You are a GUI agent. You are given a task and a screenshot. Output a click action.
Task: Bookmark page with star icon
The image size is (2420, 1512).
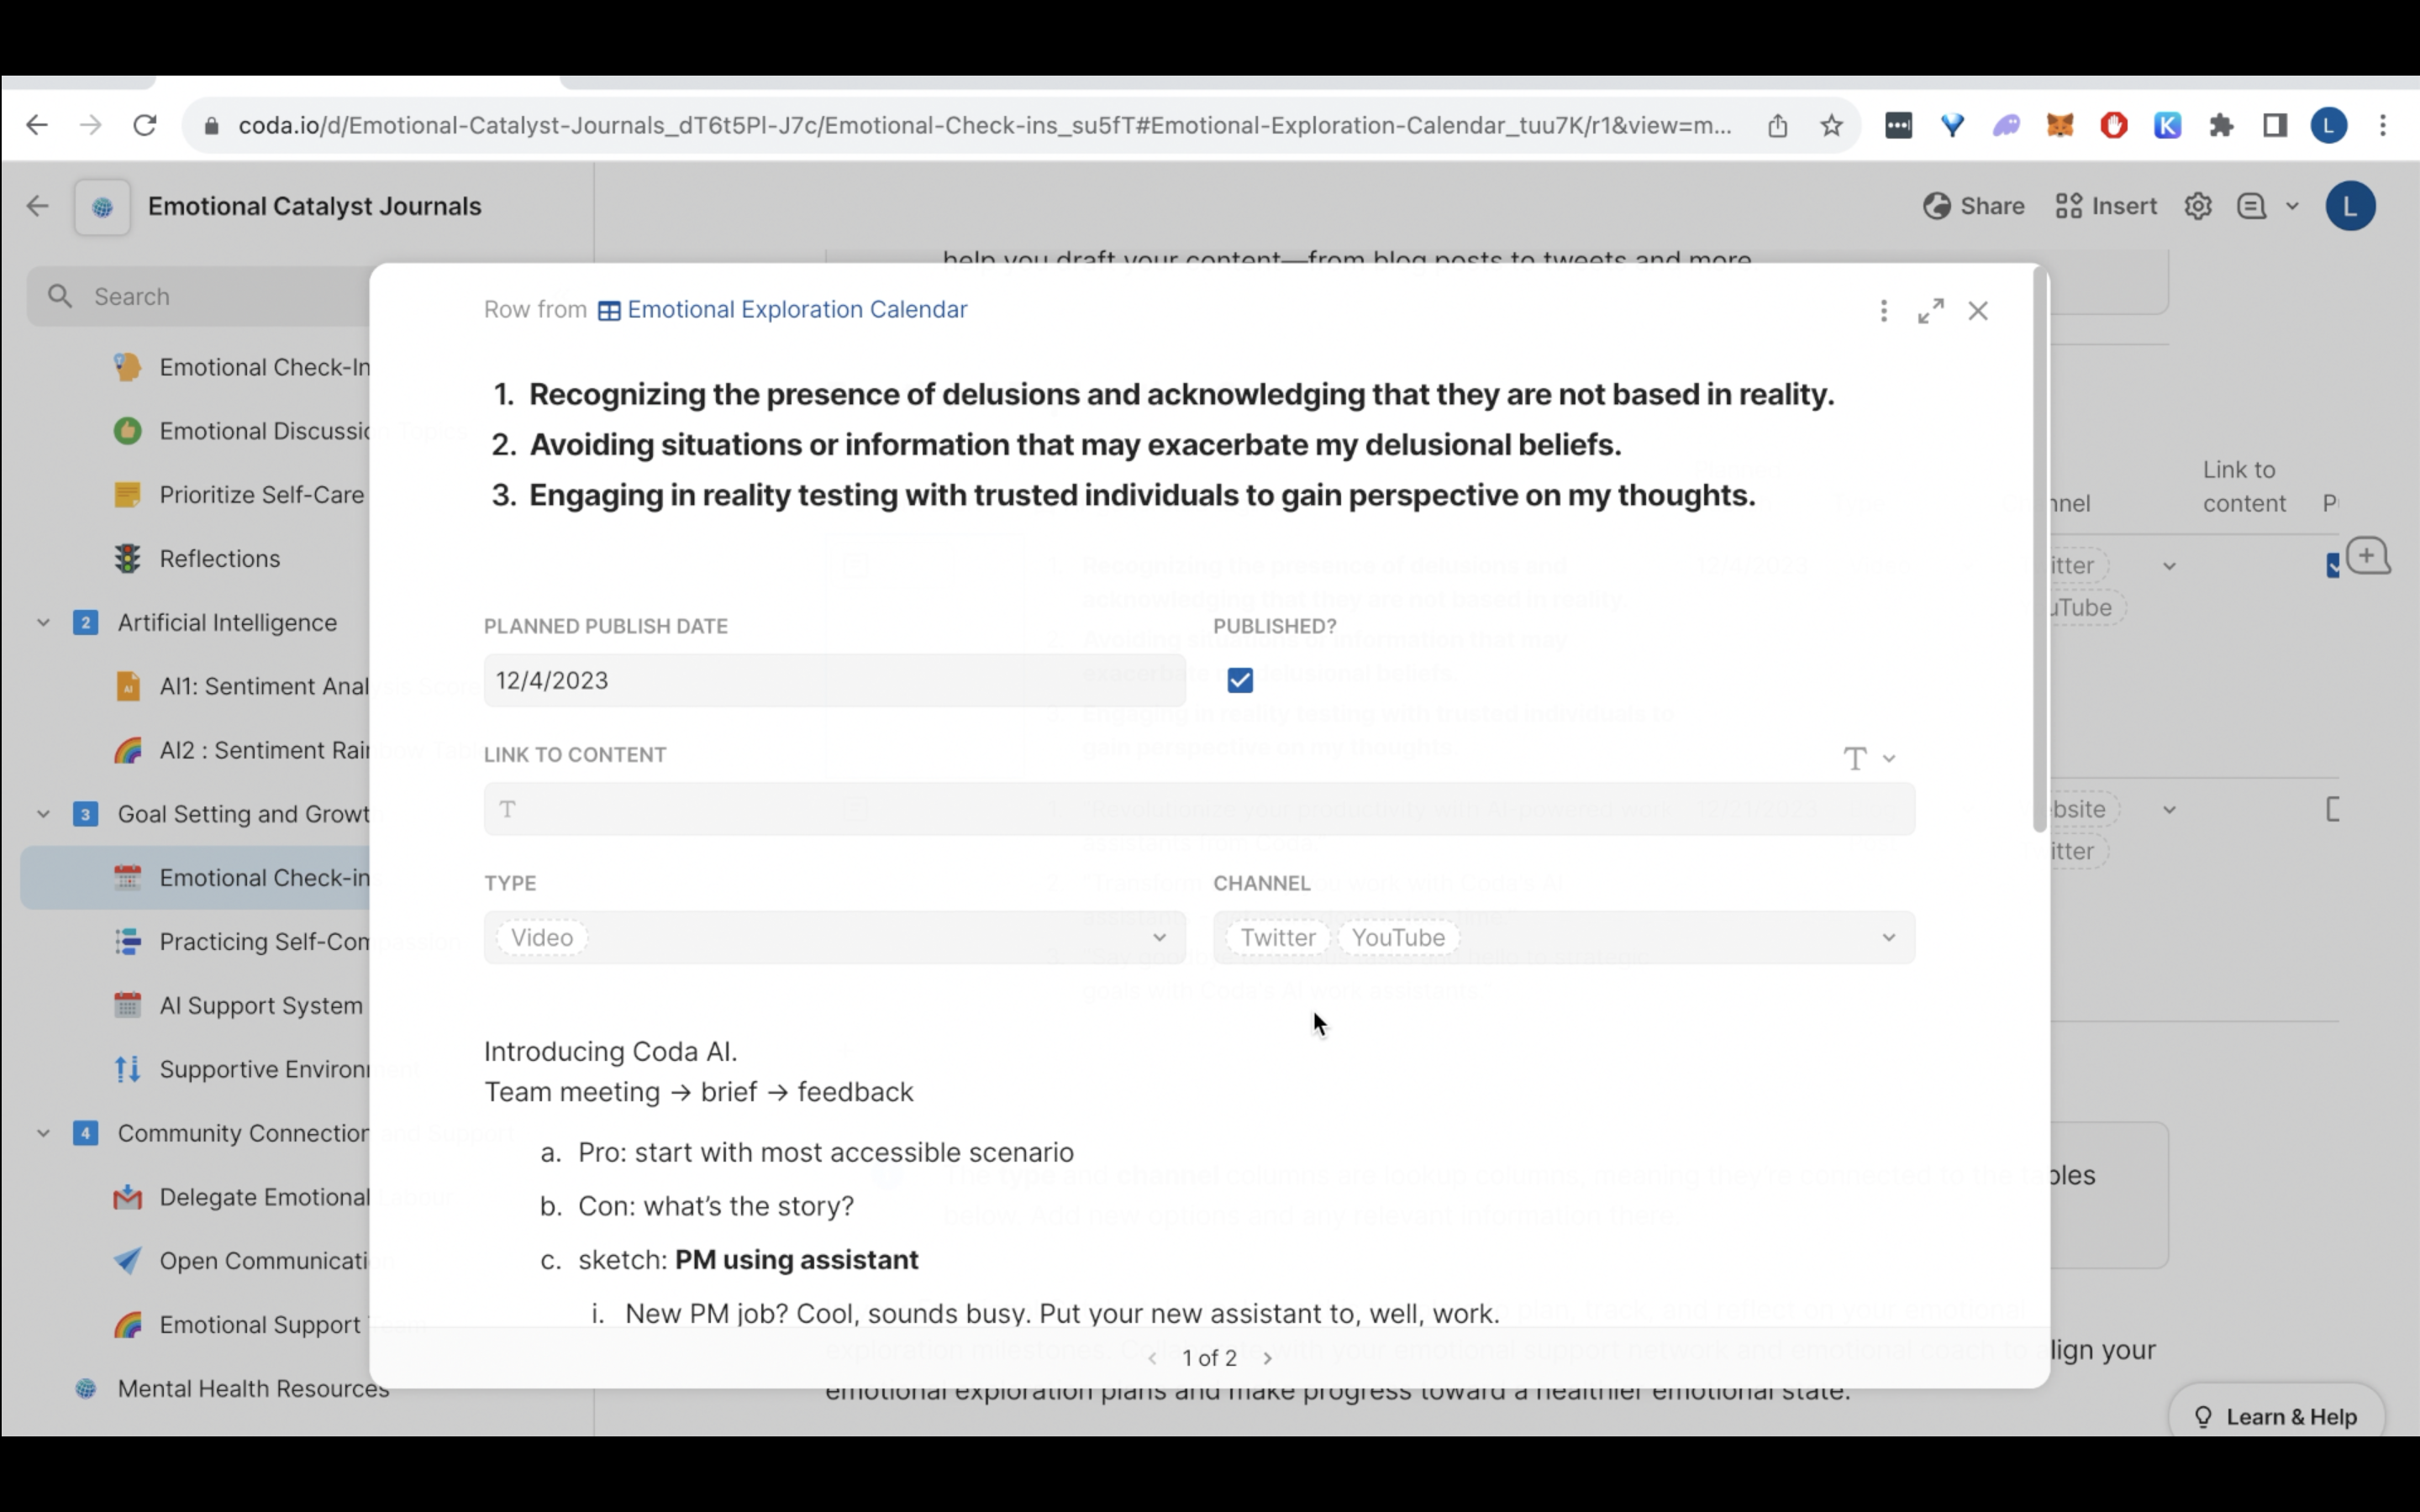[1831, 126]
